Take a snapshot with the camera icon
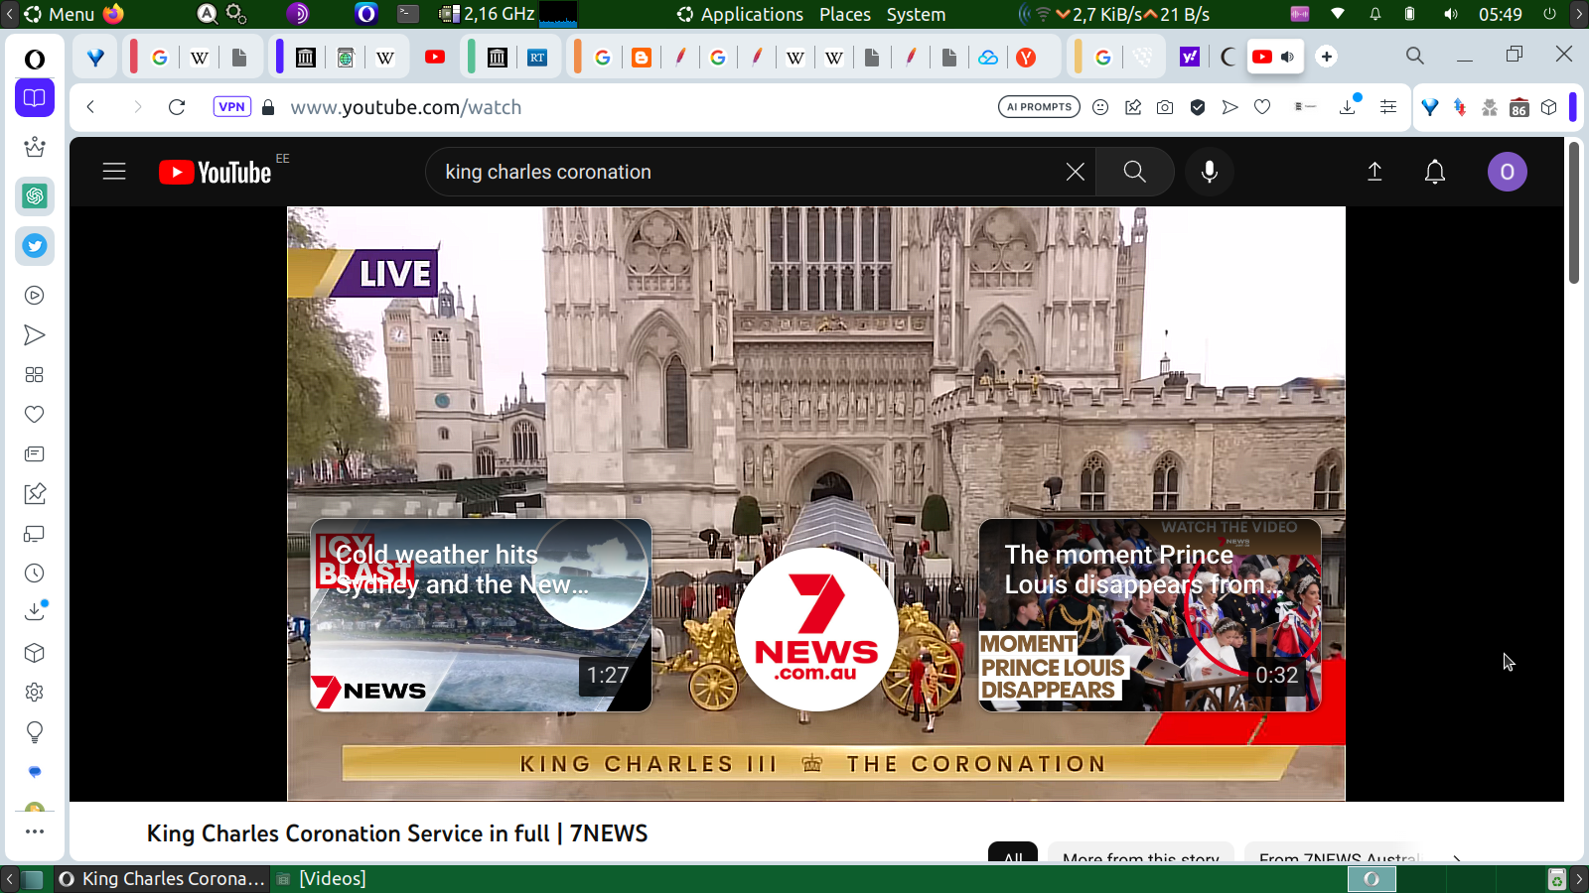The image size is (1589, 893). coord(1165,107)
